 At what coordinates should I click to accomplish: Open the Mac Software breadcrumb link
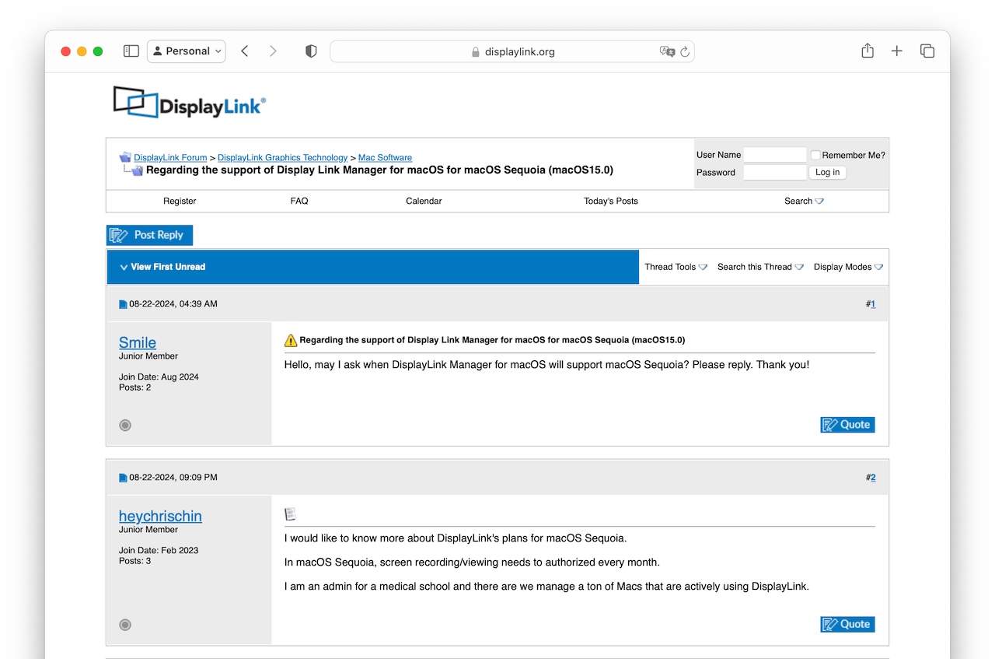385,158
